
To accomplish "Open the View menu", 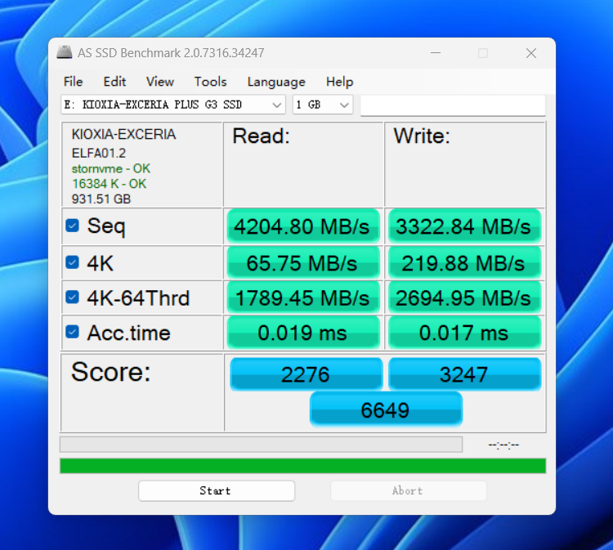I will click(x=160, y=81).
